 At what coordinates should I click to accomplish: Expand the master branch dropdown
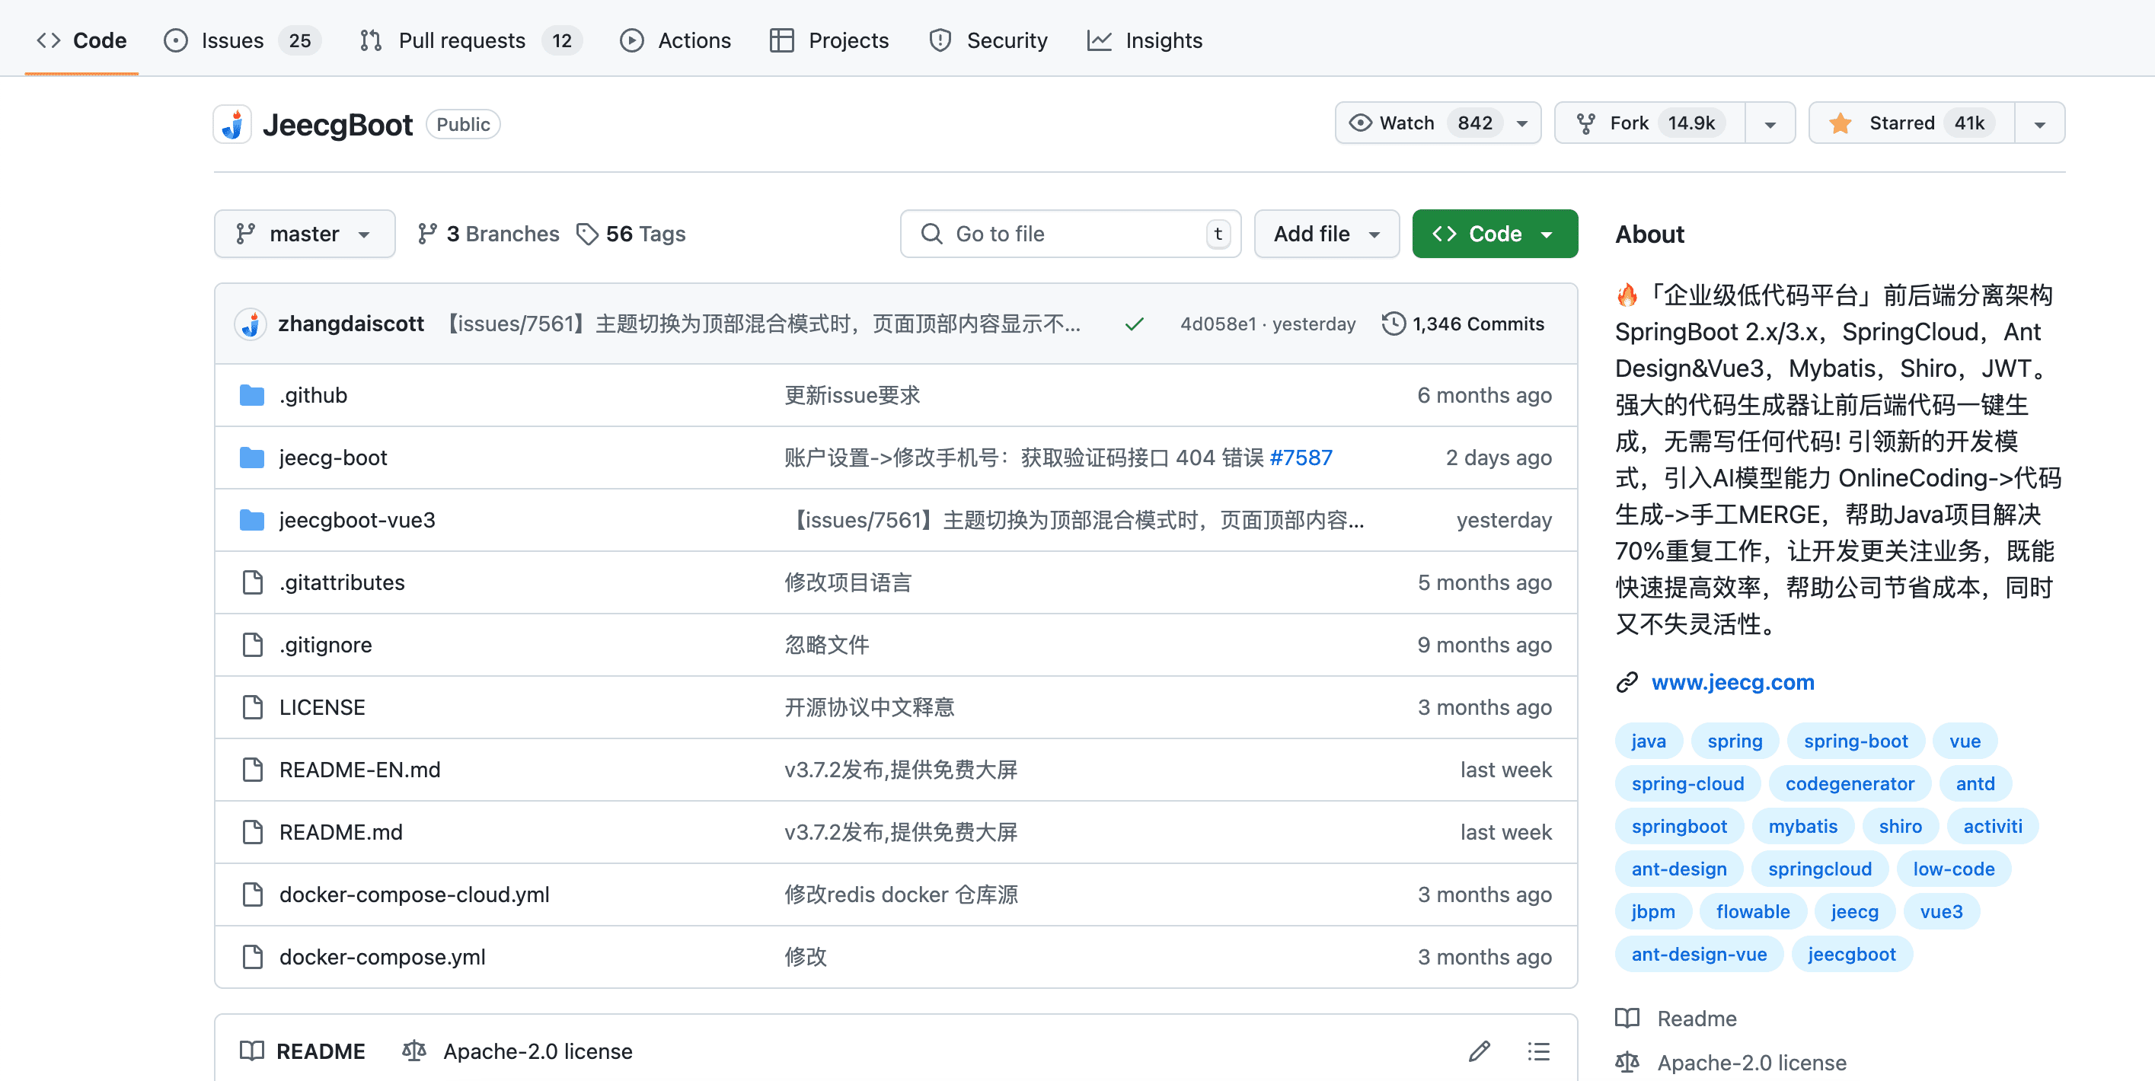coord(304,234)
